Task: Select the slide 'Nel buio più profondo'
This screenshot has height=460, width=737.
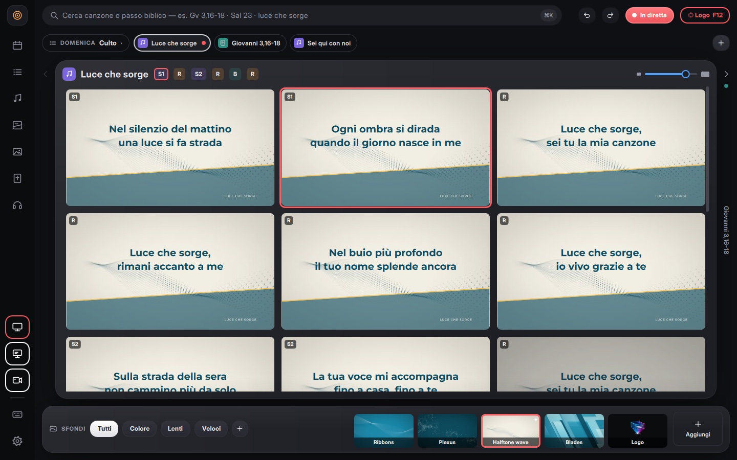Action: coord(385,271)
